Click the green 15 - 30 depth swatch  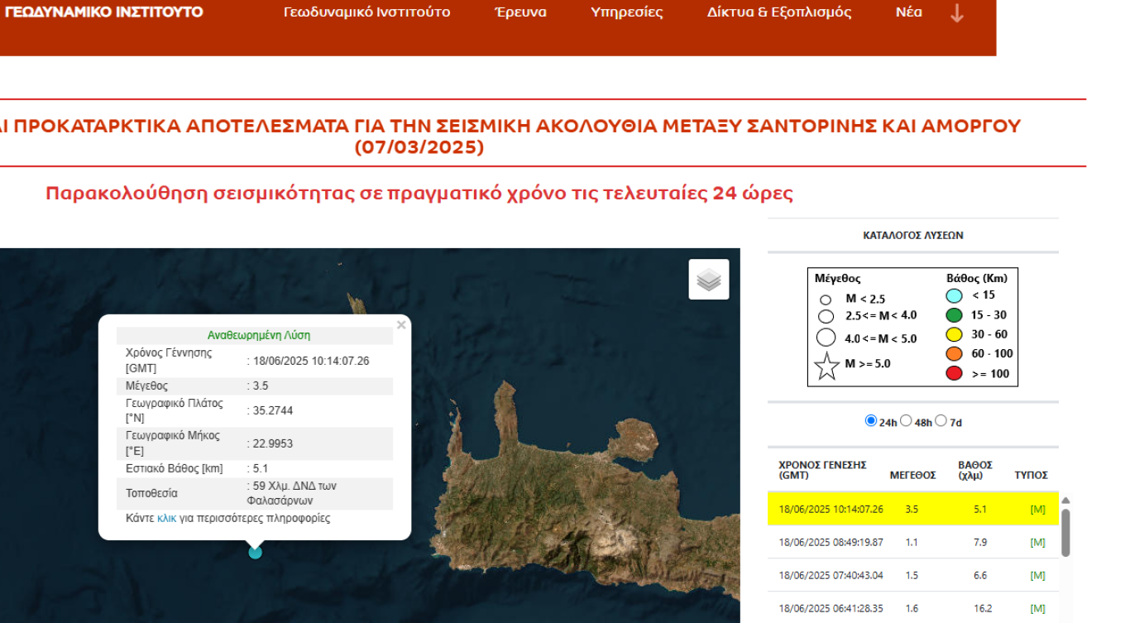[x=955, y=314]
